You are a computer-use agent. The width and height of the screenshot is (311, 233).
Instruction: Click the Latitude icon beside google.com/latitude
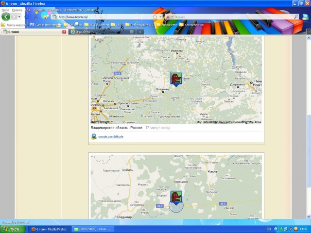coord(94,136)
